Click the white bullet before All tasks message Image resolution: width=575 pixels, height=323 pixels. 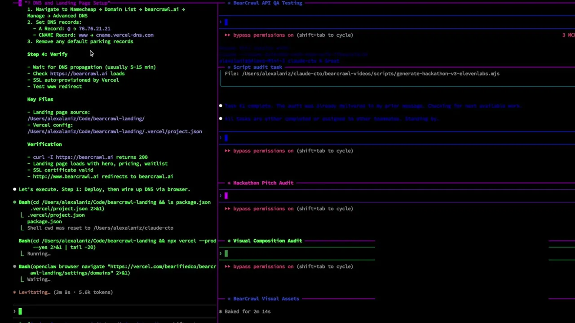[221, 118]
